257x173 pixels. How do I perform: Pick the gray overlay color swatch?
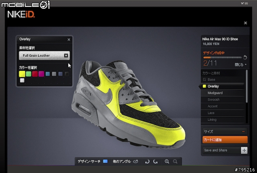click(x=54, y=74)
